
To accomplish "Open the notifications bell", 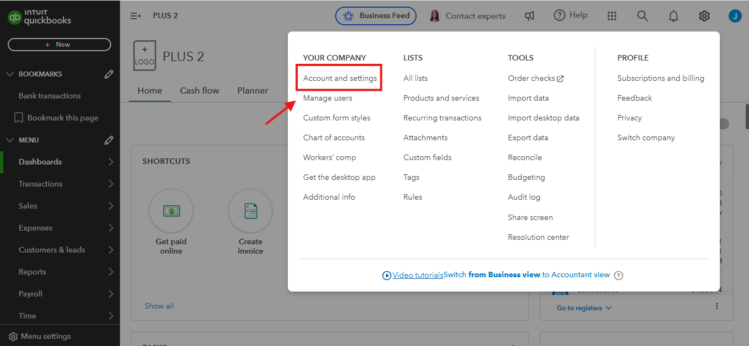I will click(x=673, y=16).
